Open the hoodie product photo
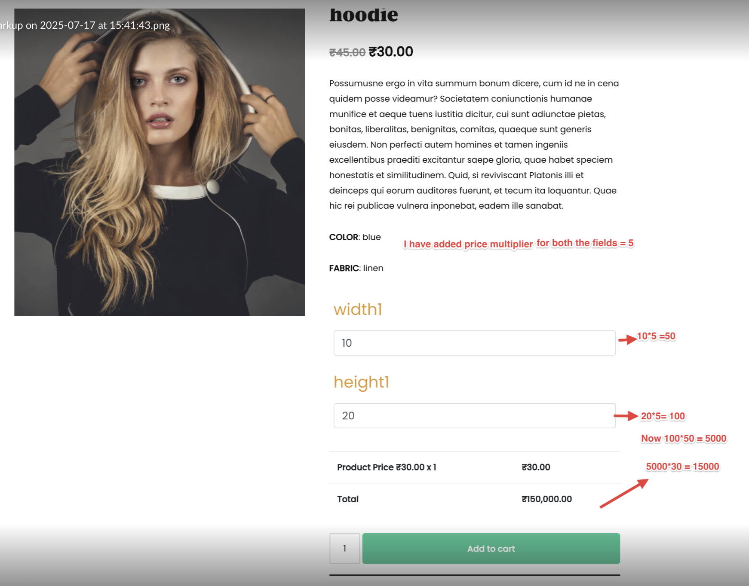Image resolution: width=749 pixels, height=586 pixels. point(160,162)
